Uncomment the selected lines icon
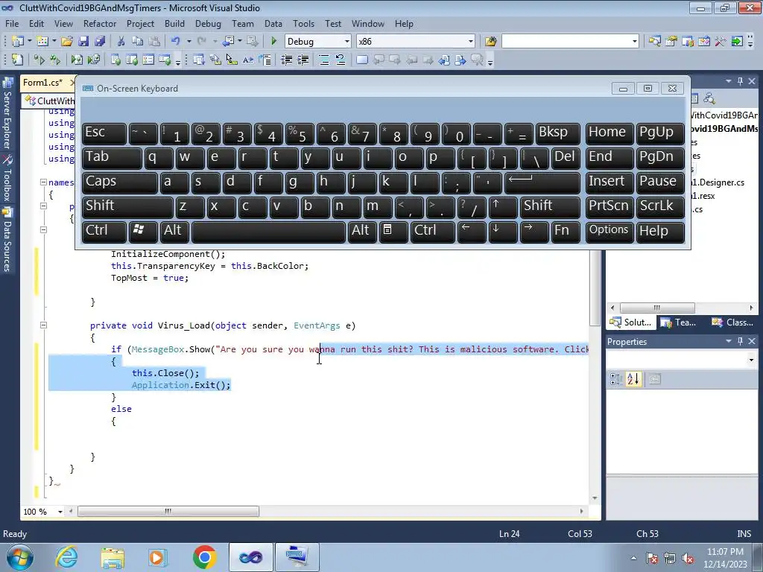 coord(340,60)
